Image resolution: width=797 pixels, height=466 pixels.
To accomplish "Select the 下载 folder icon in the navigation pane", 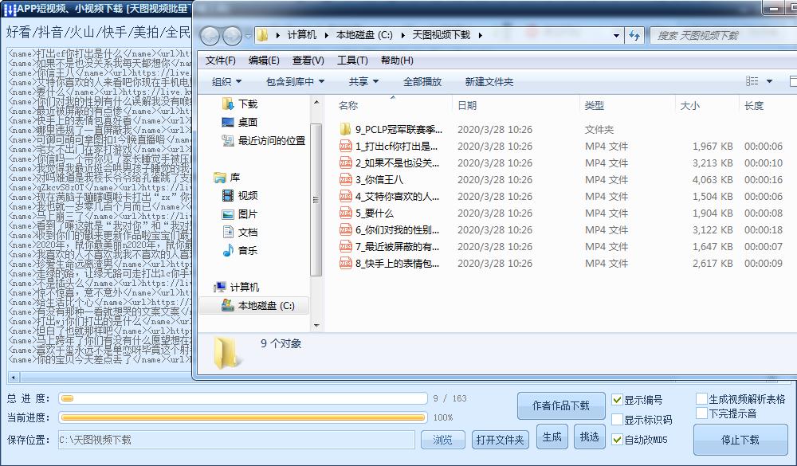I will 228,104.
